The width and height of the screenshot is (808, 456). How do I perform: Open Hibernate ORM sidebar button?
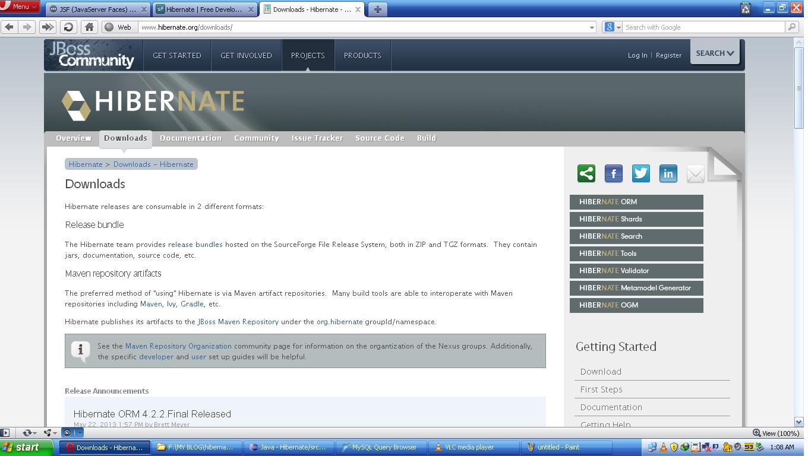tap(636, 202)
